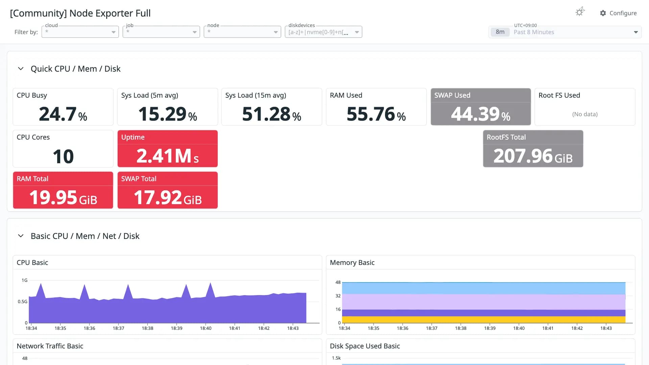Click the Sys Load (15m avg) value
Image resolution: width=649 pixels, height=365 pixels.
tap(271, 114)
